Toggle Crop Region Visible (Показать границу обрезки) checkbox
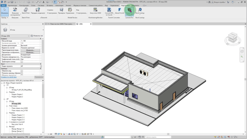Viewport: 247px width, 139px height. pos(22,73)
